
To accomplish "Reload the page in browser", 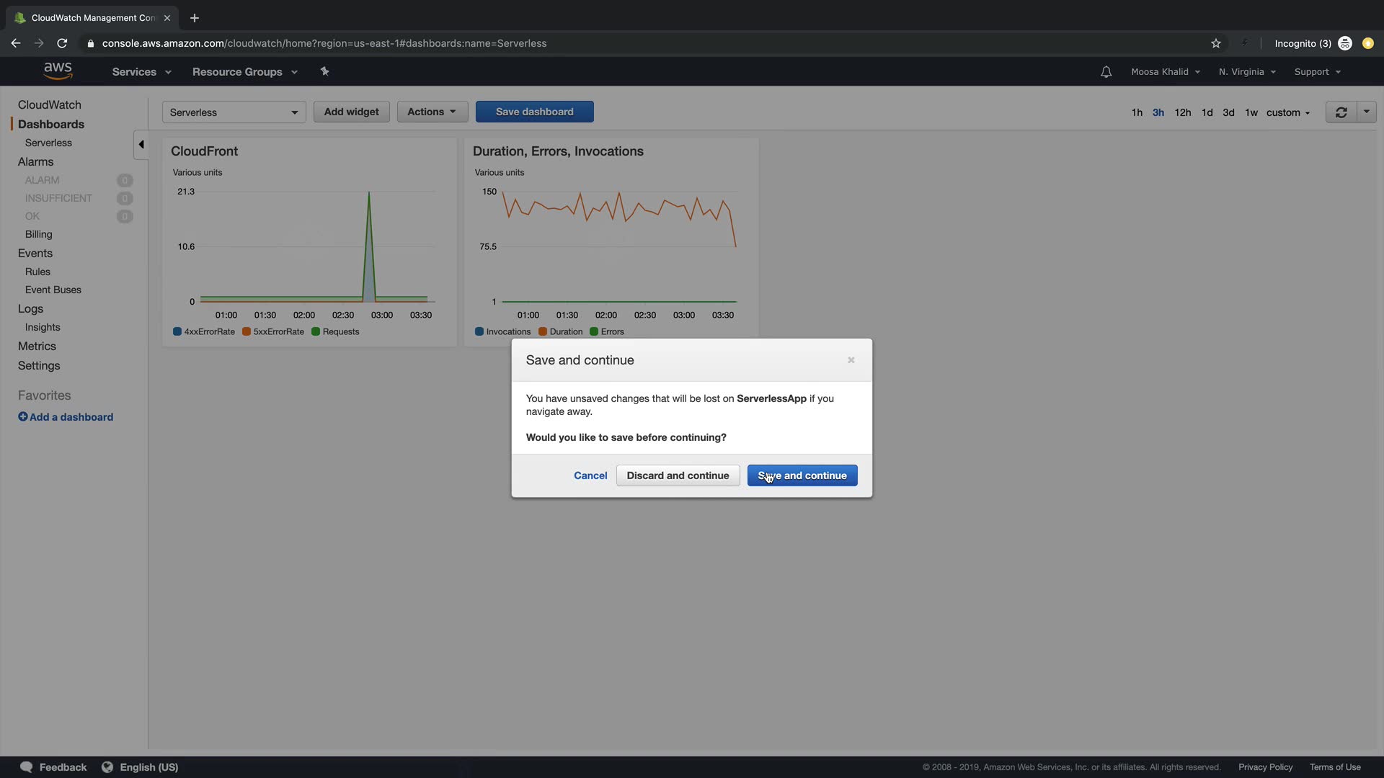I will pos(62,43).
